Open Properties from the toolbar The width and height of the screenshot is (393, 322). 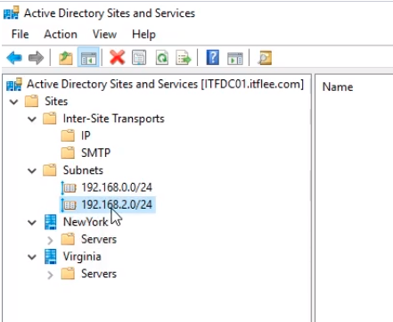point(139,57)
